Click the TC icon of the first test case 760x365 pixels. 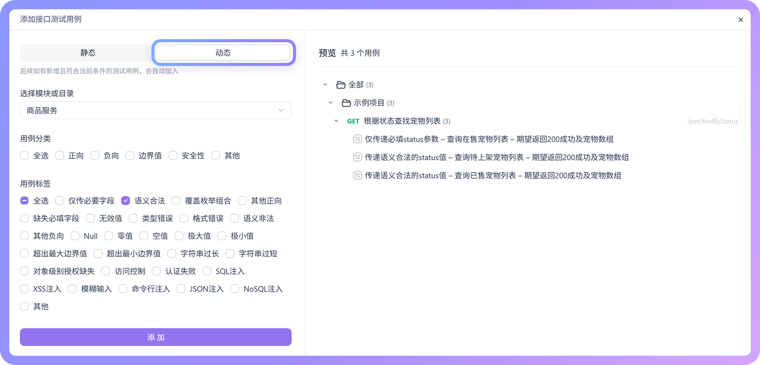(357, 139)
